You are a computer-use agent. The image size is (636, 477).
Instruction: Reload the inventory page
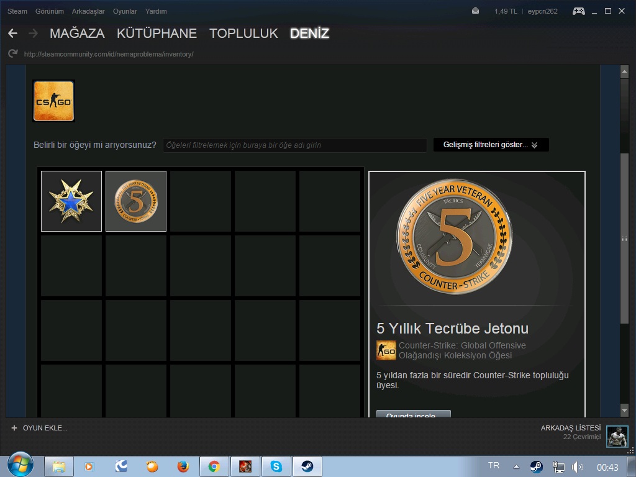point(13,53)
